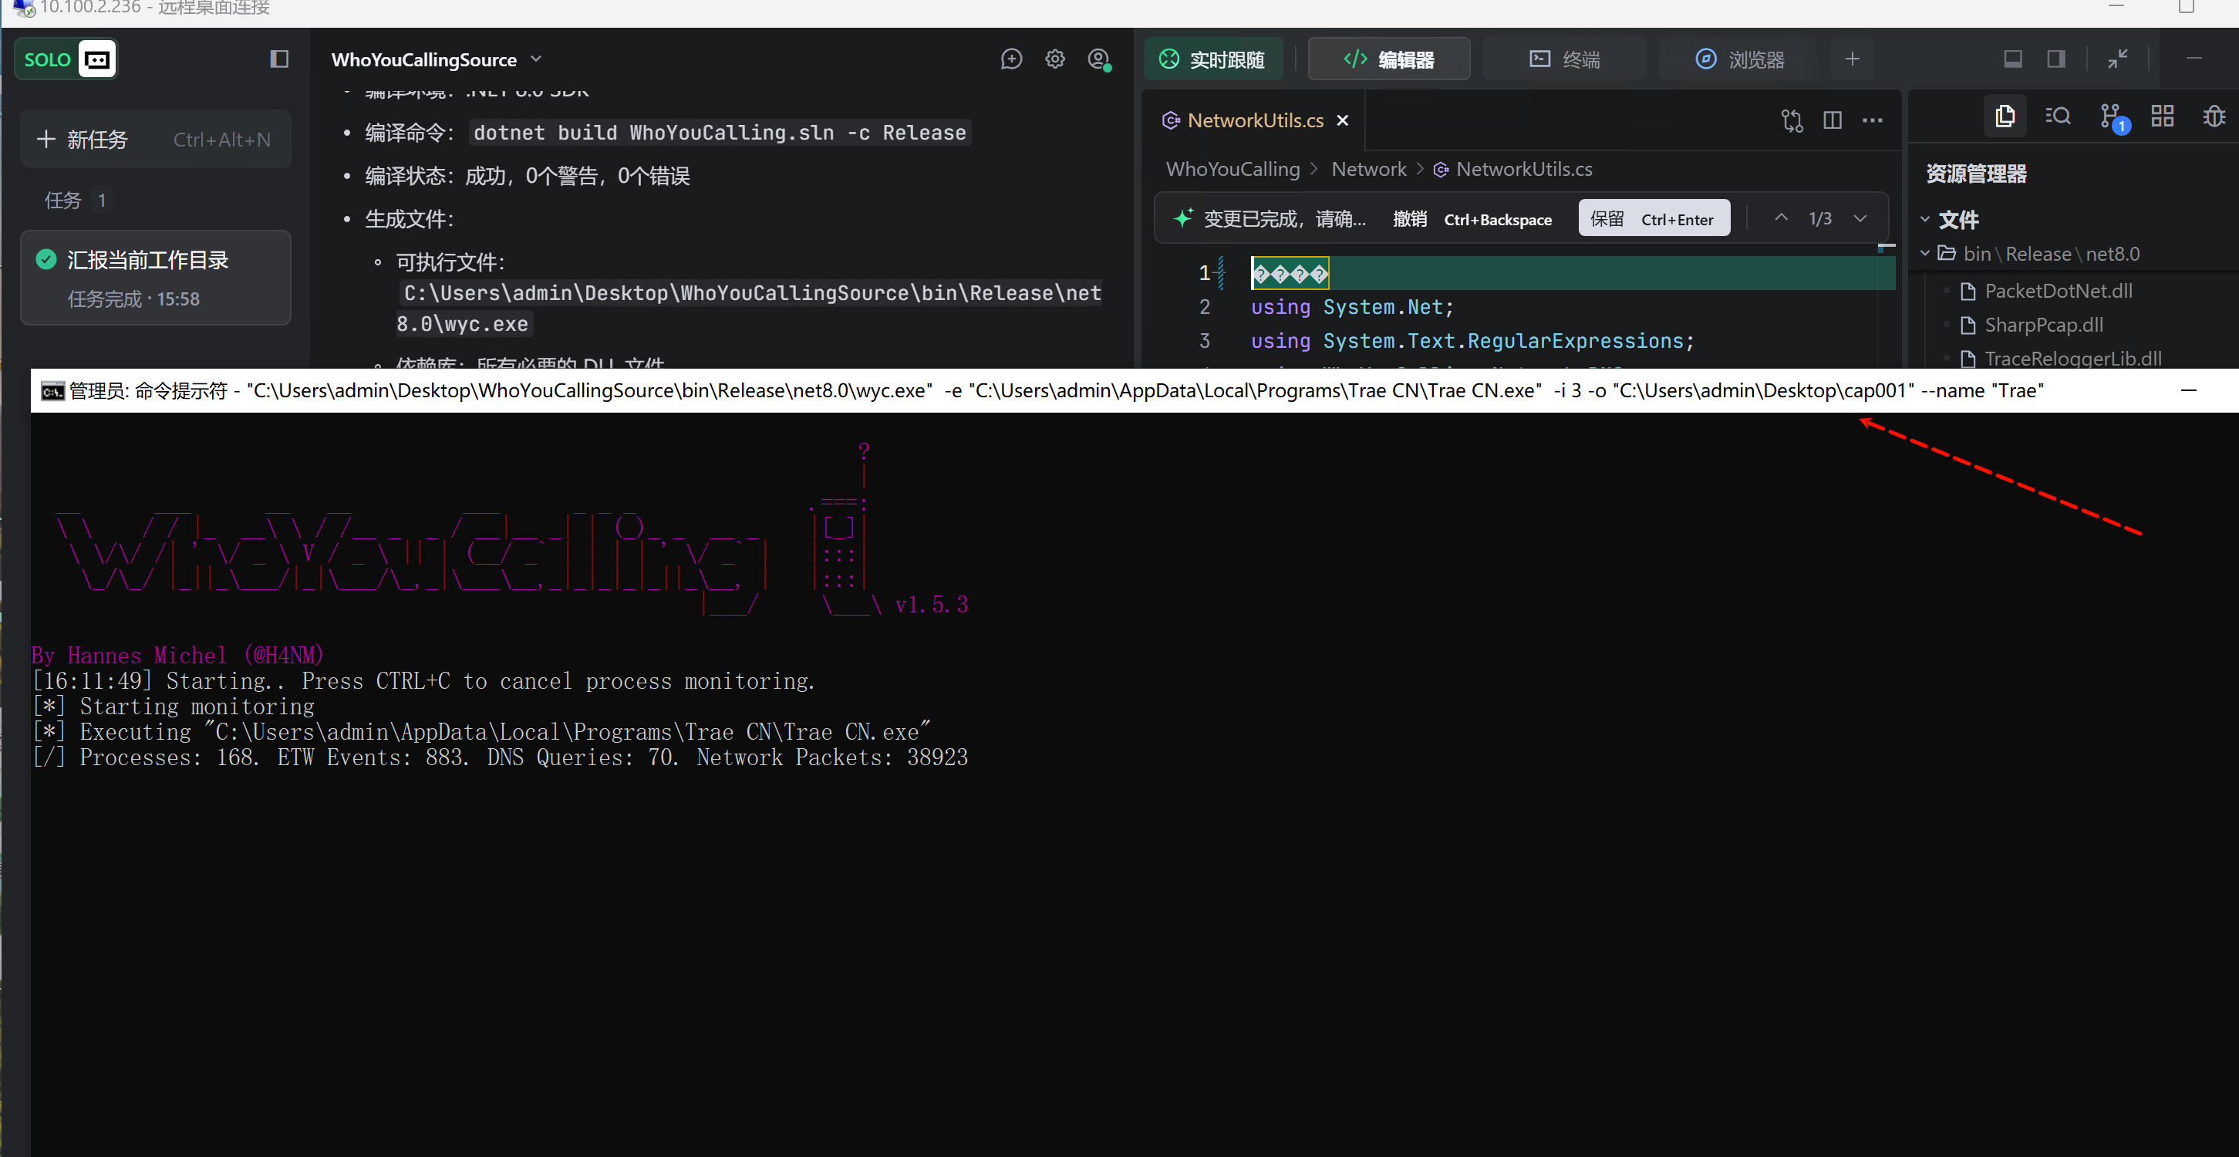Click the 保留 Ctrl+Enter button

[x=1653, y=219]
